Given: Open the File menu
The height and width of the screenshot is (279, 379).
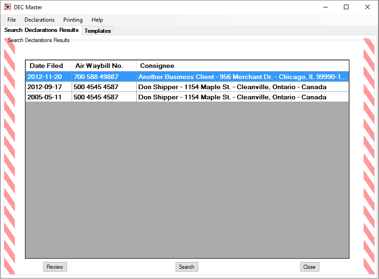Looking at the screenshot, I should [12, 20].
